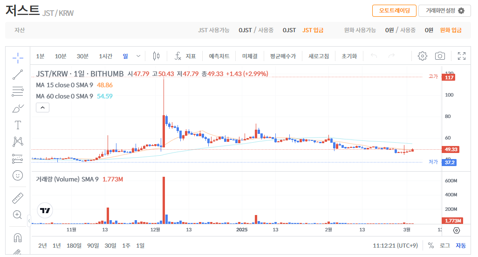The height and width of the screenshot is (257, 478).
Task: Set chart range to 1주
Action: coord(126,245)
